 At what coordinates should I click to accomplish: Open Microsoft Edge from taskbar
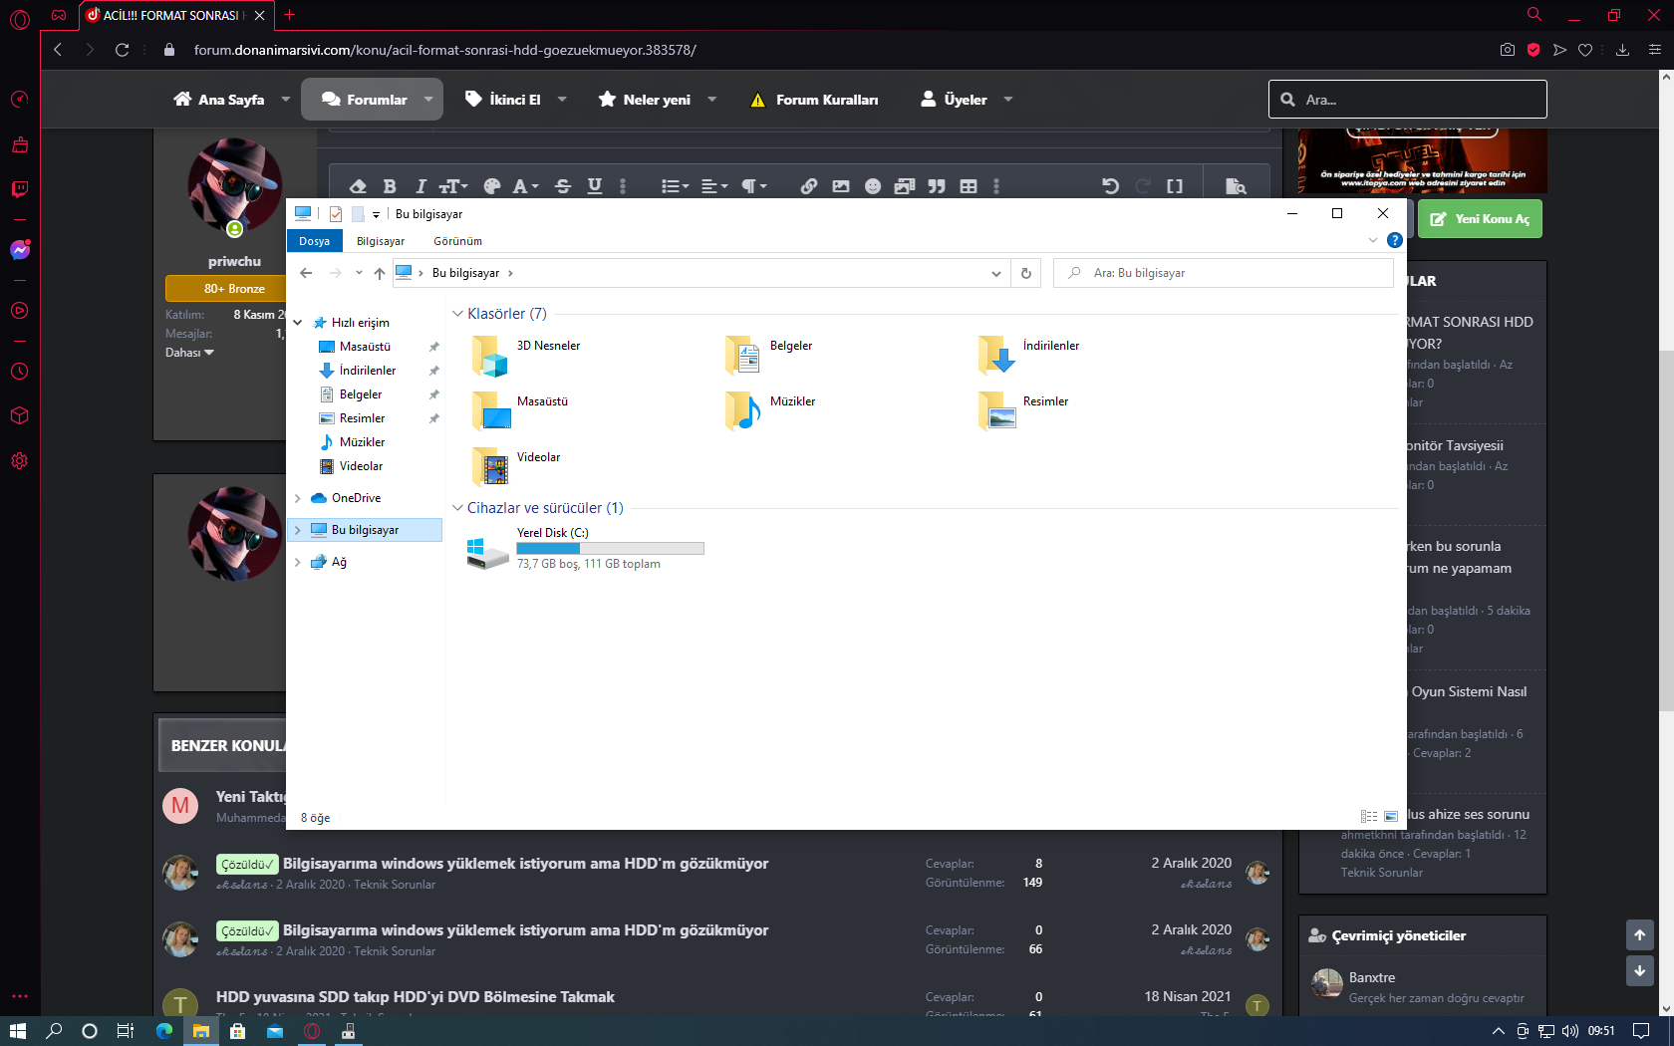pyautogui.click(x=164, y=1031)
